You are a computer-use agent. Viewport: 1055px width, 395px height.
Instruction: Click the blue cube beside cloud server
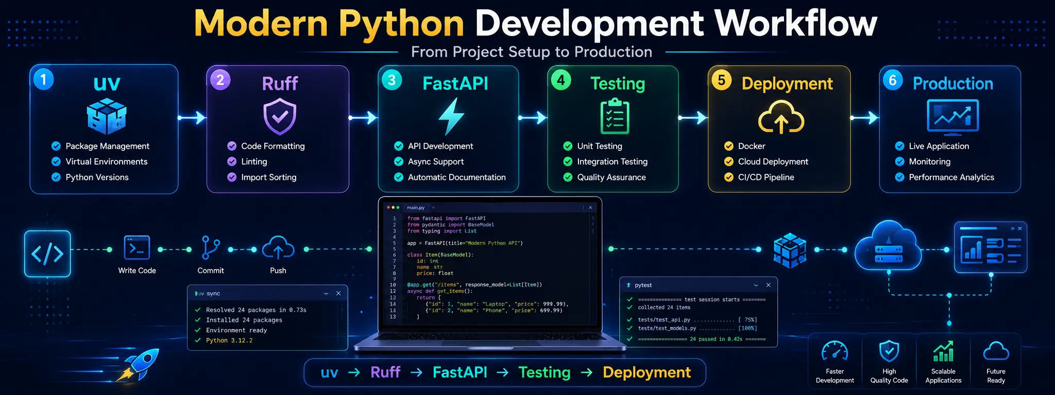[790, 250]
